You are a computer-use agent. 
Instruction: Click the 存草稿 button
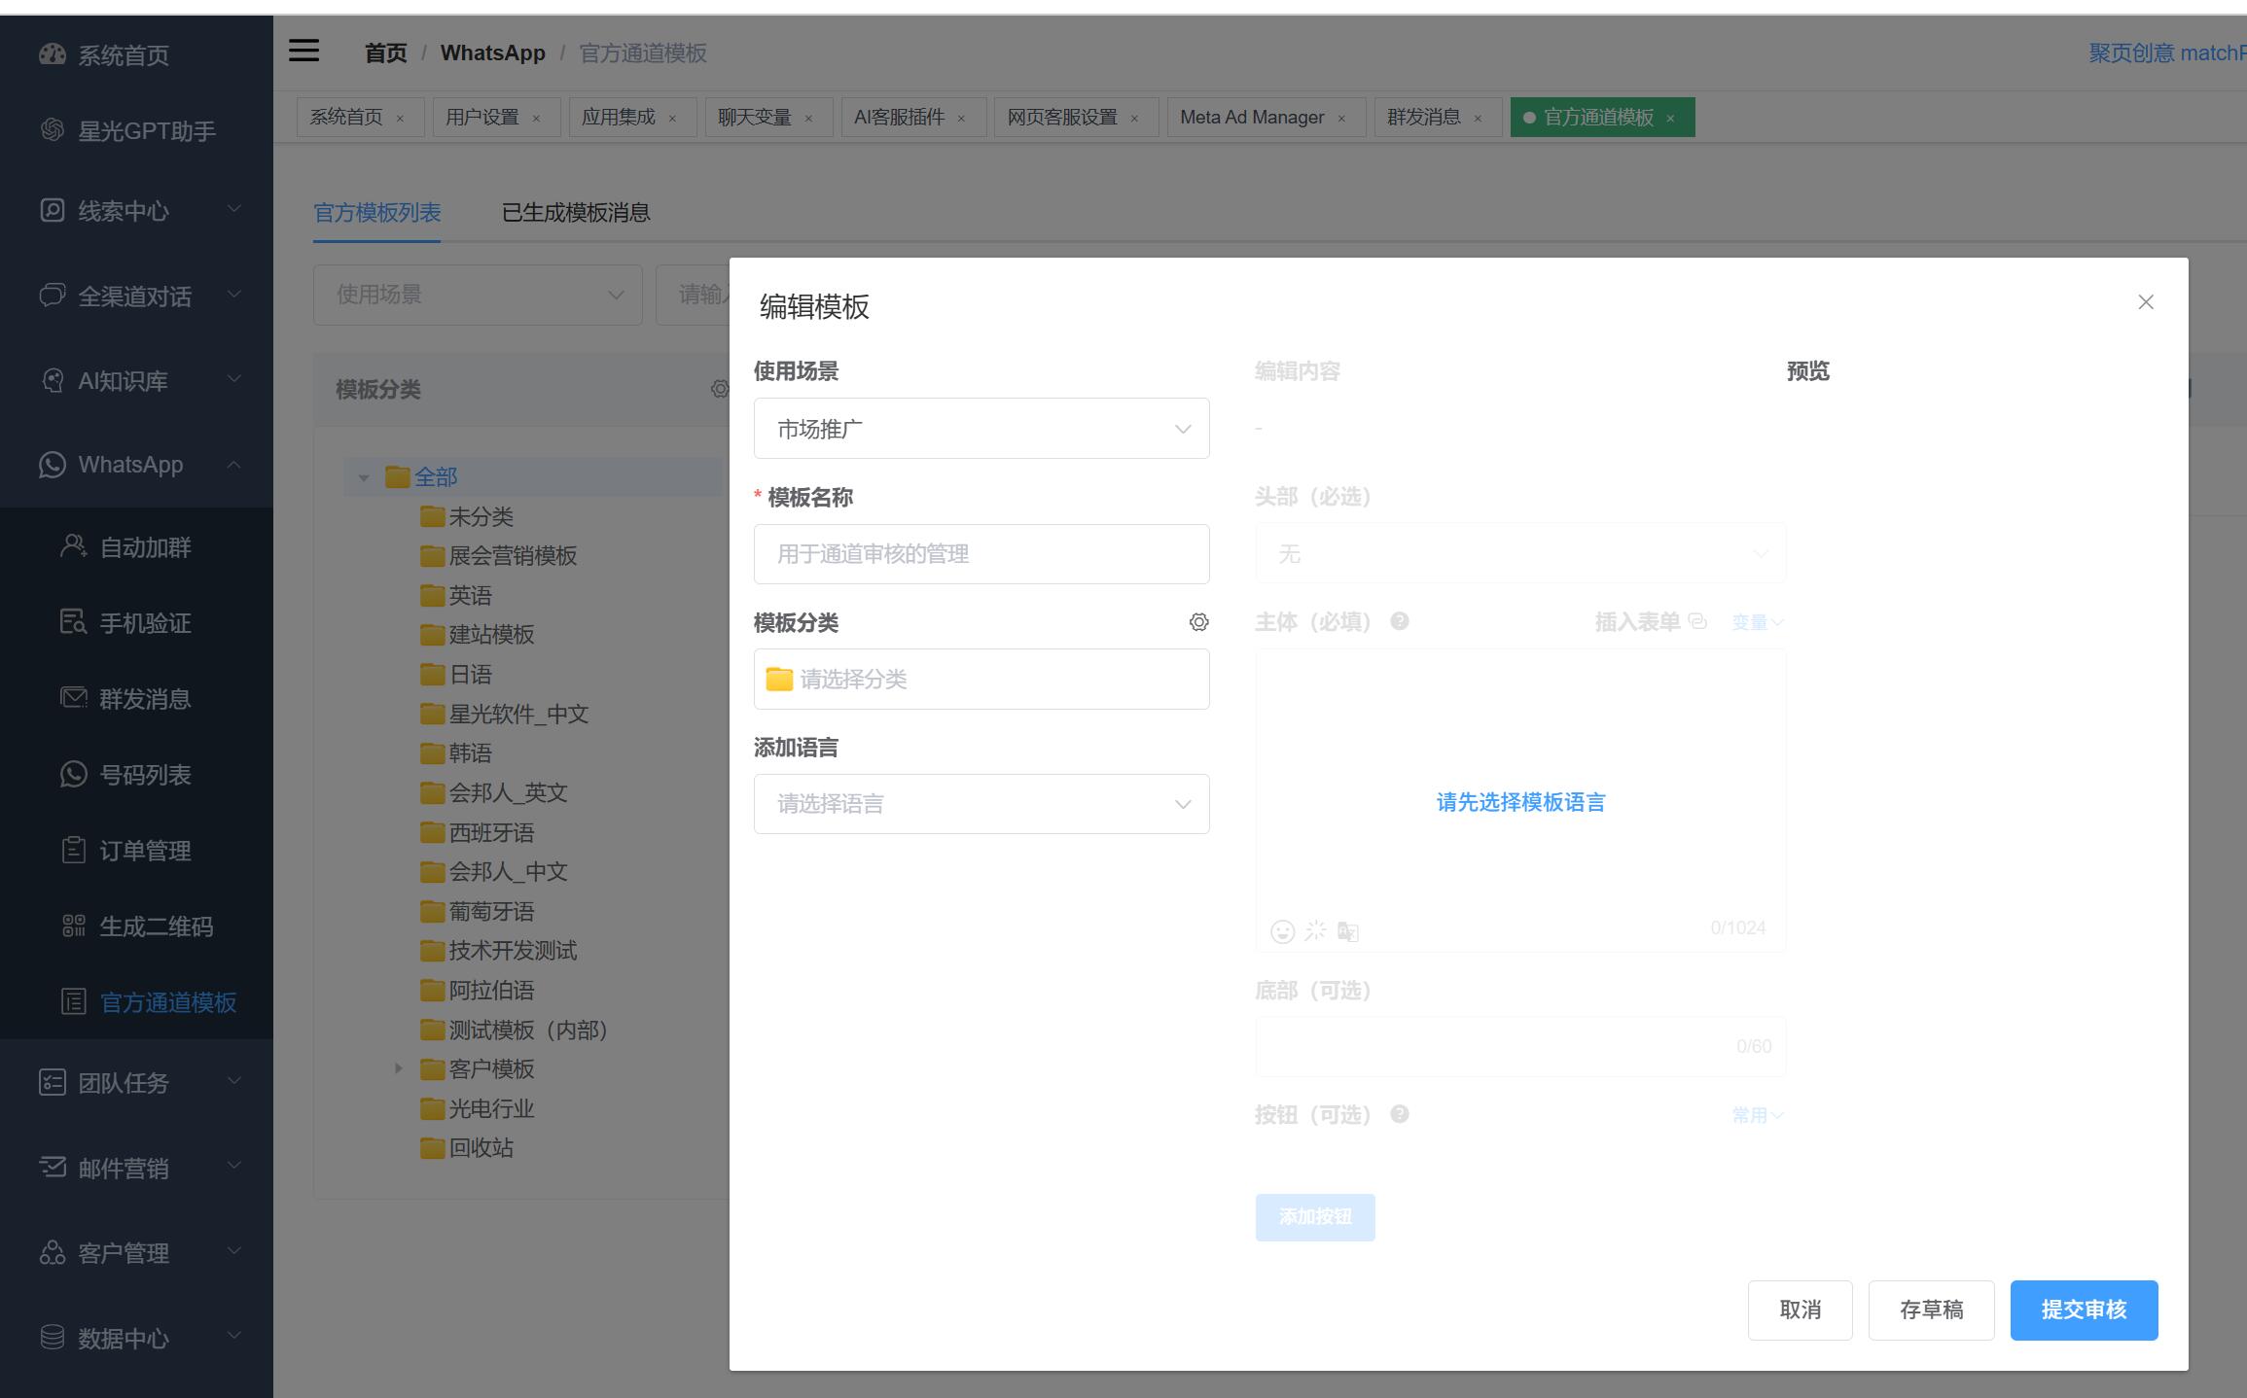click(1930, 1310)
